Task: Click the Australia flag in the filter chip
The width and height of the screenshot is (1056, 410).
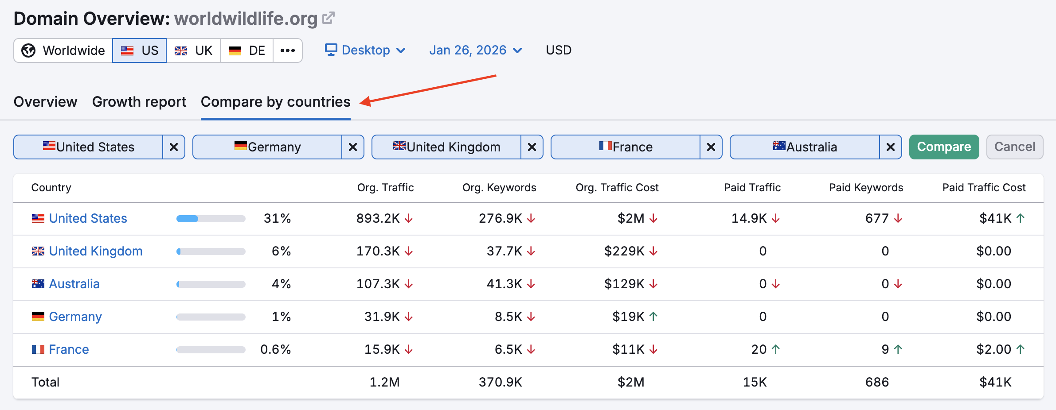Action: [x=779, y=147]
